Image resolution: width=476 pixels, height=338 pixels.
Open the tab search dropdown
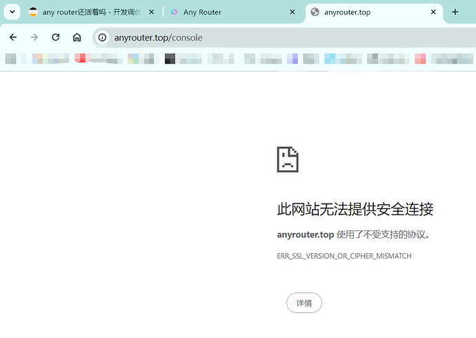point(12,12)
